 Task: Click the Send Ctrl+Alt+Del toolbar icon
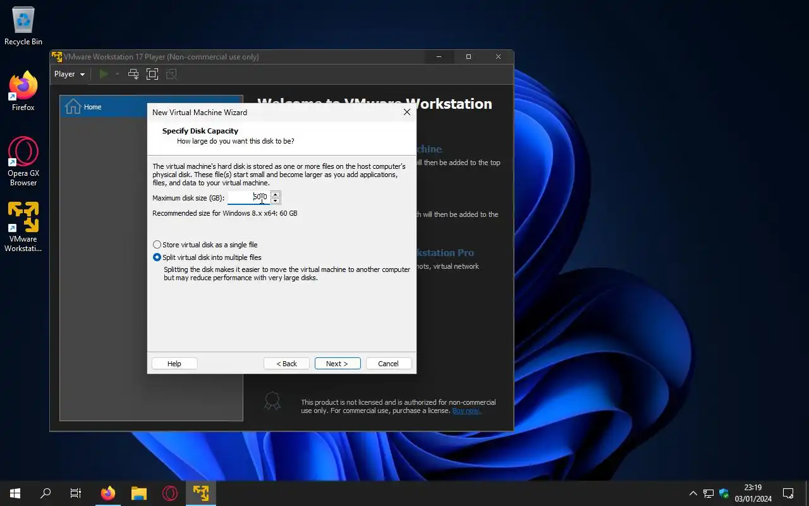[x=133, y=74]
